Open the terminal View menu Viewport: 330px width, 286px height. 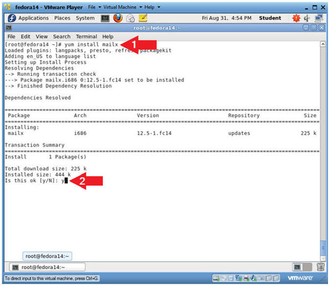point(42,36)
